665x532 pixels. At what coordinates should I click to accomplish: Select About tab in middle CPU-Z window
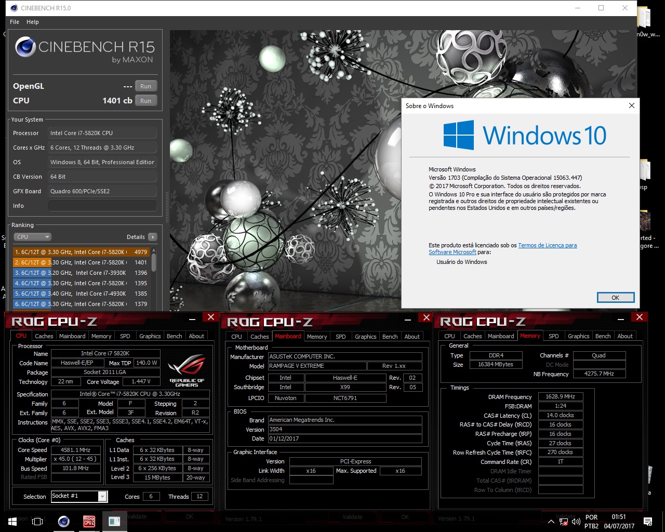pyautogui.click(x=412, y=337)
